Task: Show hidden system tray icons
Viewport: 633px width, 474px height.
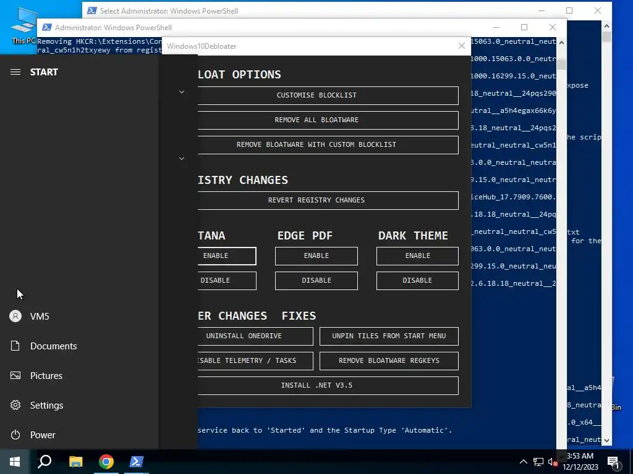Action: 523,462
